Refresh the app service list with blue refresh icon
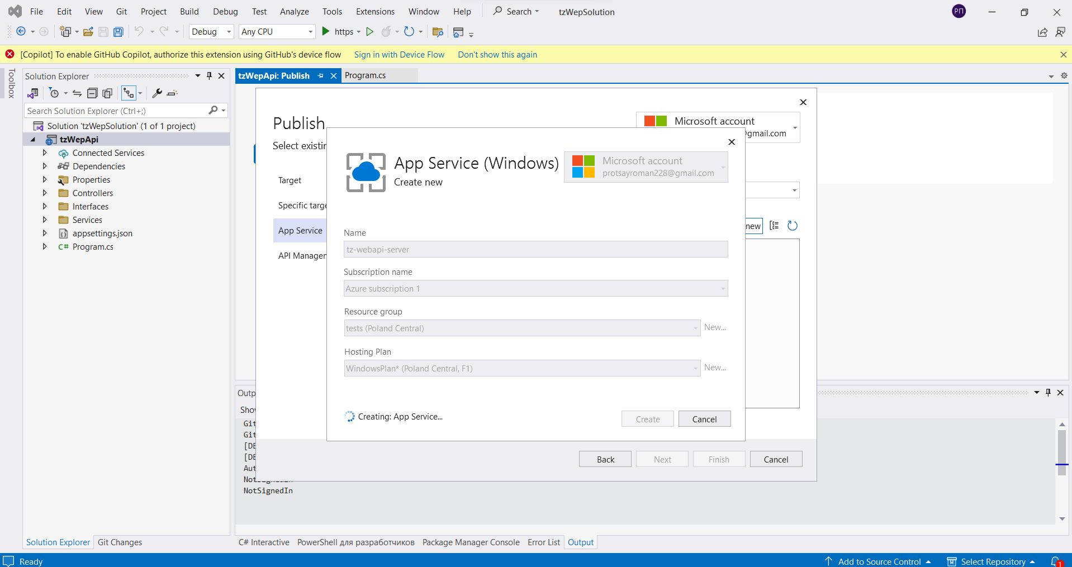 (792, 226)
